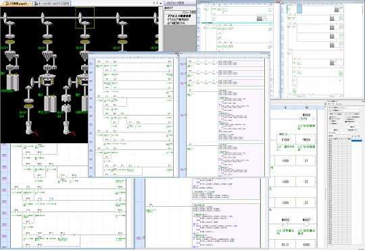Toggle the blue-checked option in right column

[346, 122]
